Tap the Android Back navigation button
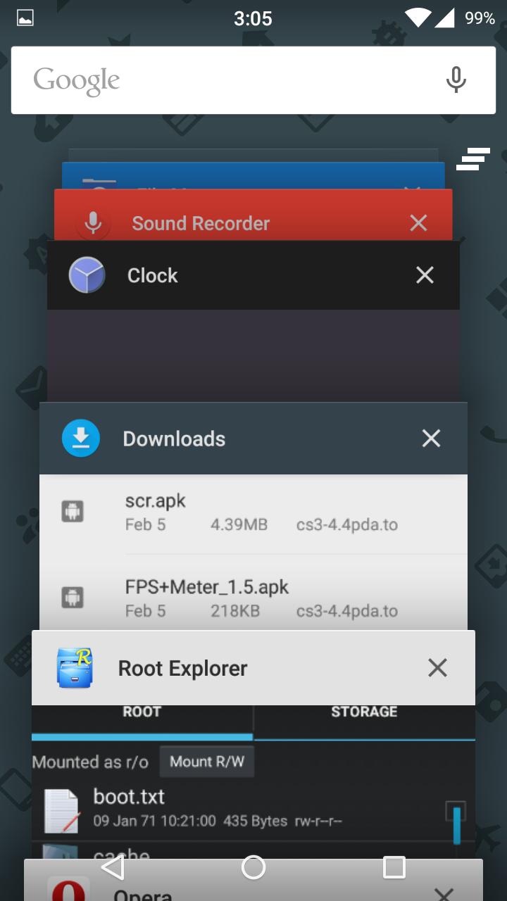 113,867
